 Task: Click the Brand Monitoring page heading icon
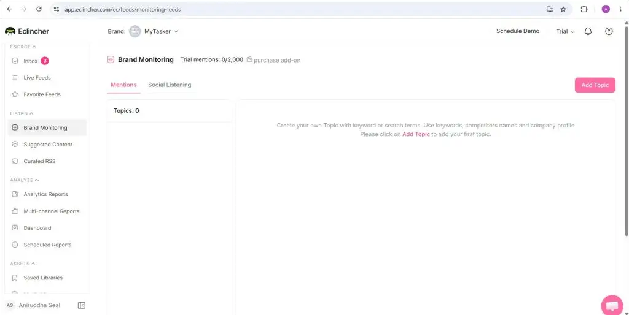click(111, 59)
